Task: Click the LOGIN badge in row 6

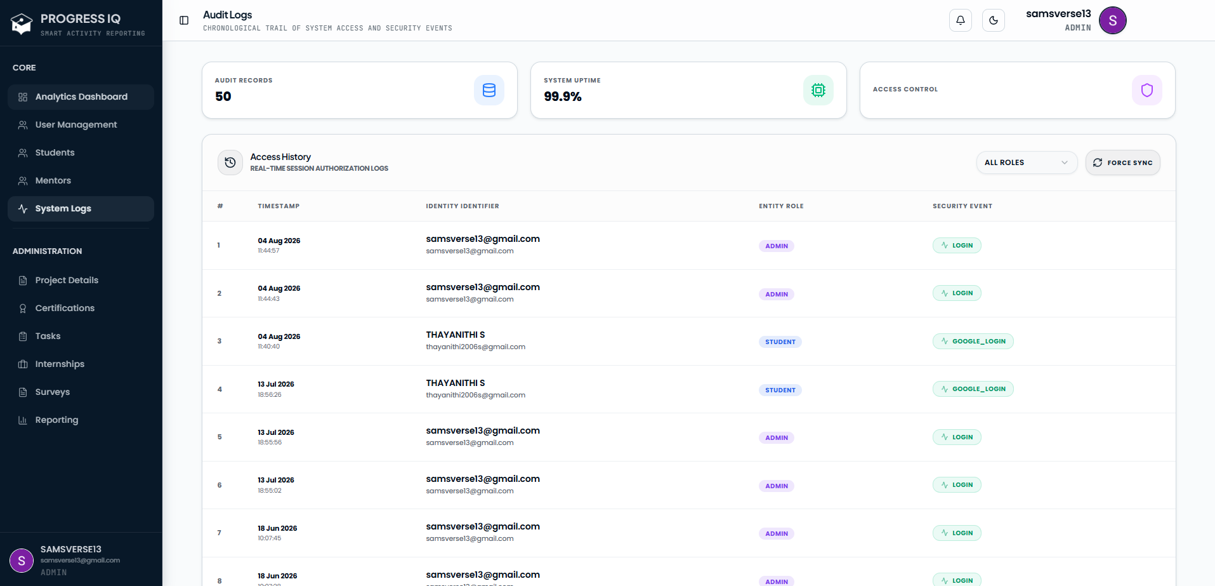Action: coord(957,485)
